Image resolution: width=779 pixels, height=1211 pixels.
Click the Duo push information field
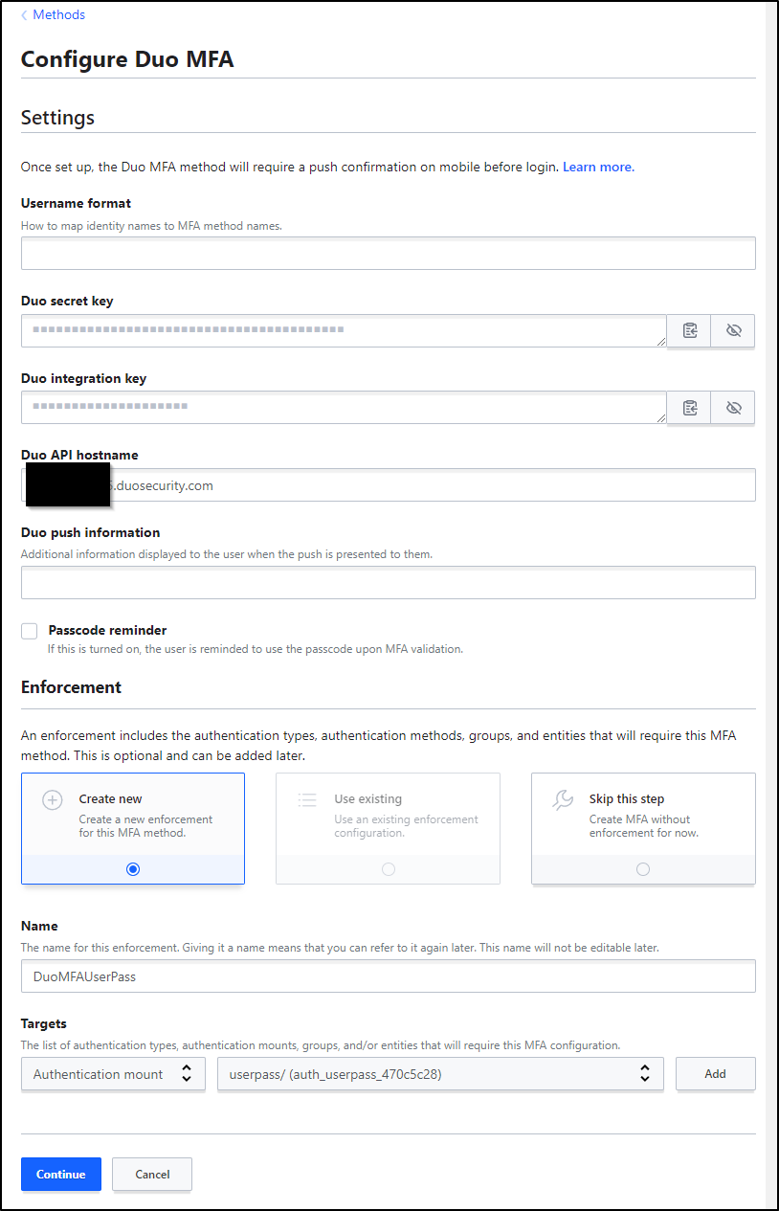coord(389,583)
